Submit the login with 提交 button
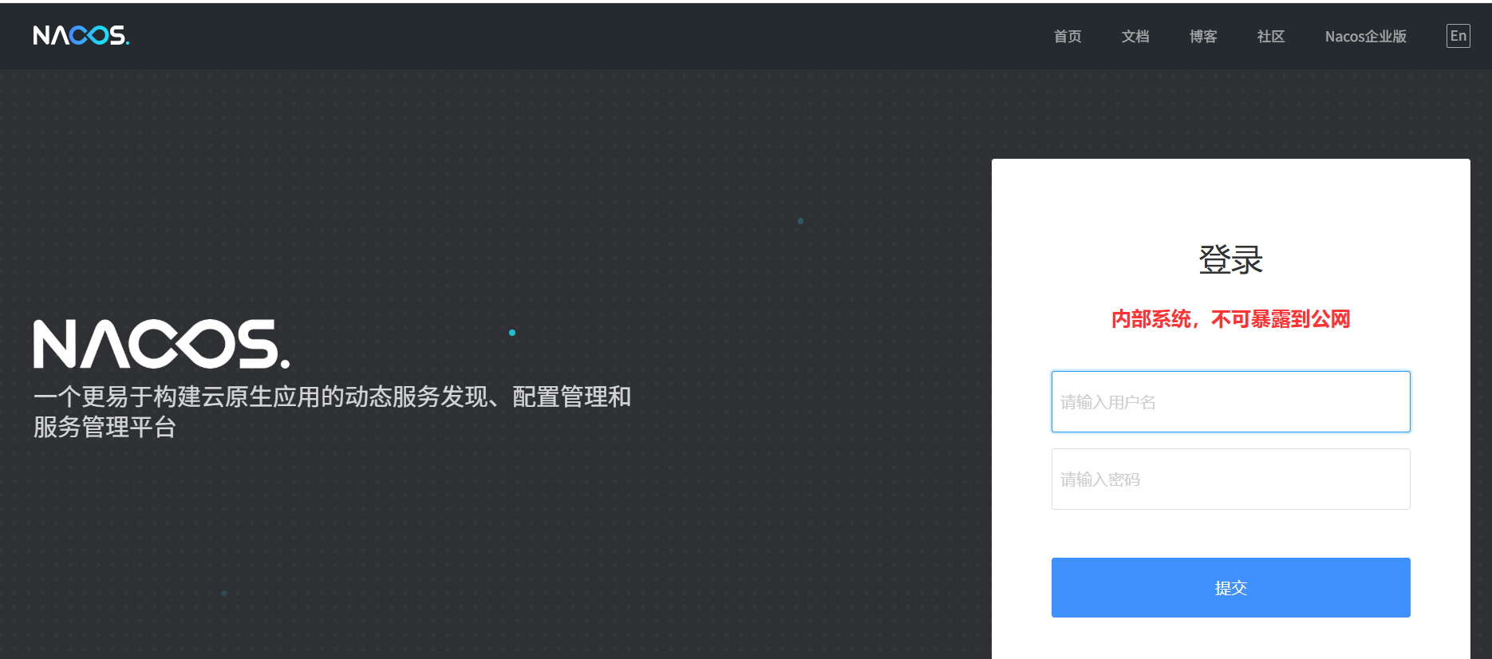Viewport: 1492px width, 659px height. [x=1231, y=588]
